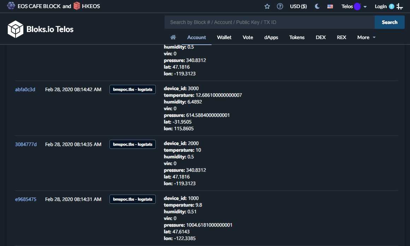Viewport: 410px width, 246px height.
Task: Click the star favorites icon
Action: pos(267,6)
